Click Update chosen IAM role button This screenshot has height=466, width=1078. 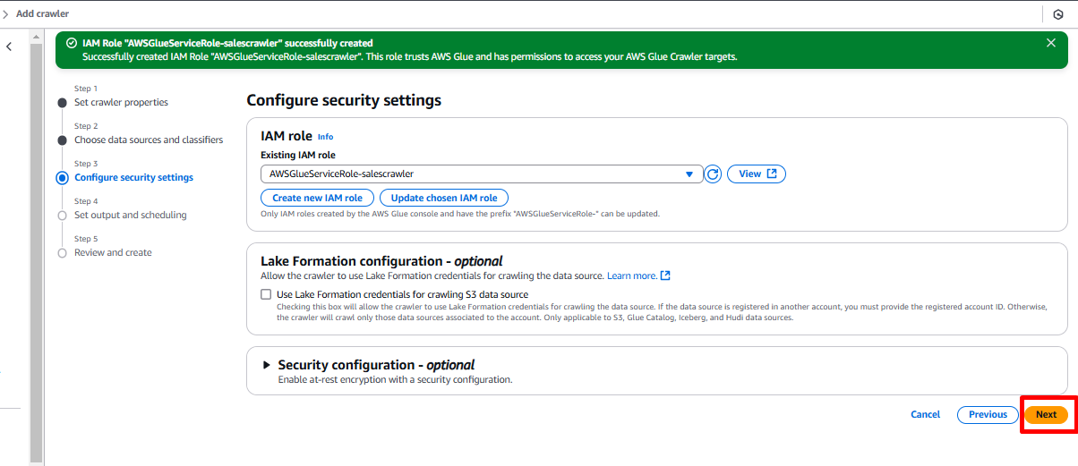point(444,198)
